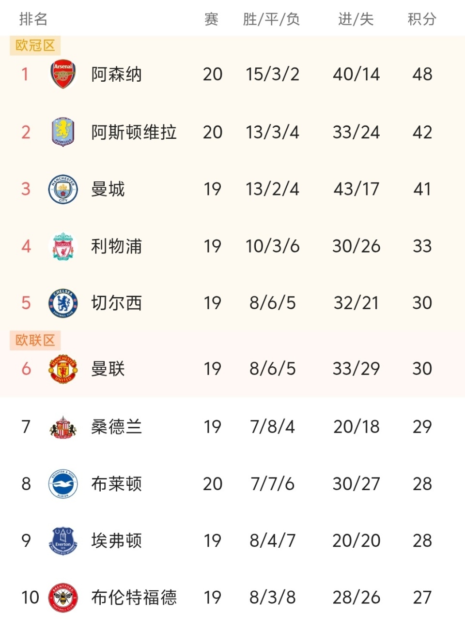Tap the Everton club crest
465x629 pixels.
coord(63,540)
